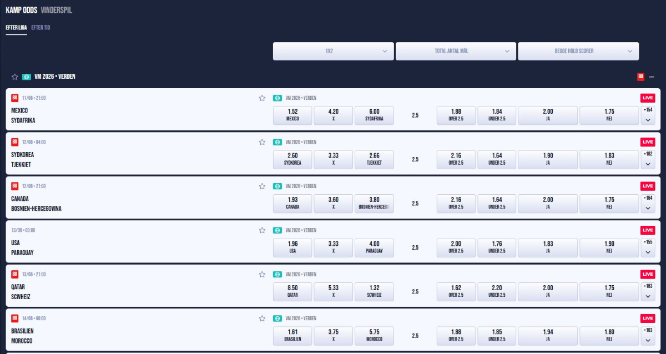Click the red 88 icon in the league header bar
The height and width of the screenshot is (354, 666).
coord(640,76)
